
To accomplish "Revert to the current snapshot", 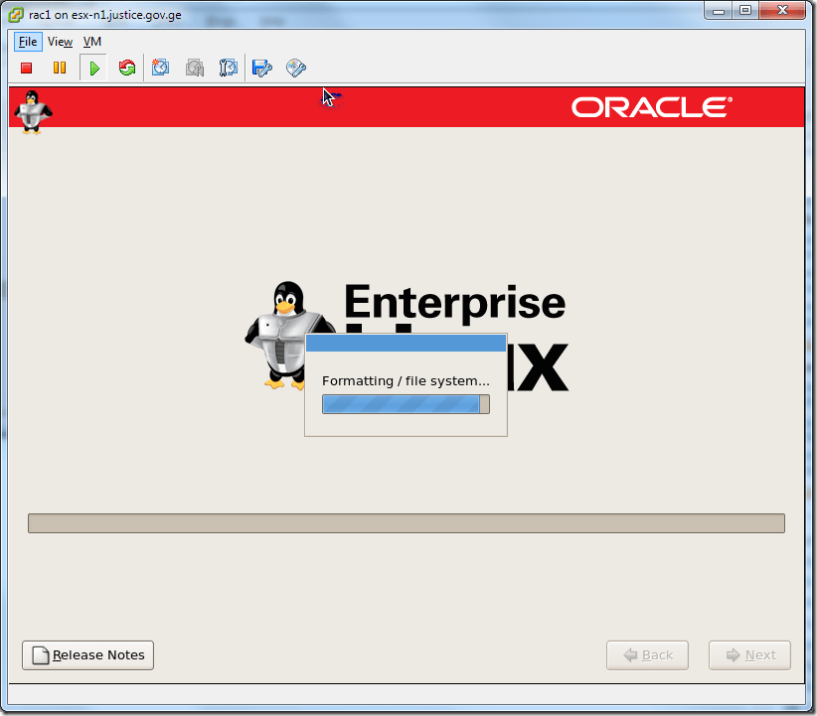I will 194,68.
